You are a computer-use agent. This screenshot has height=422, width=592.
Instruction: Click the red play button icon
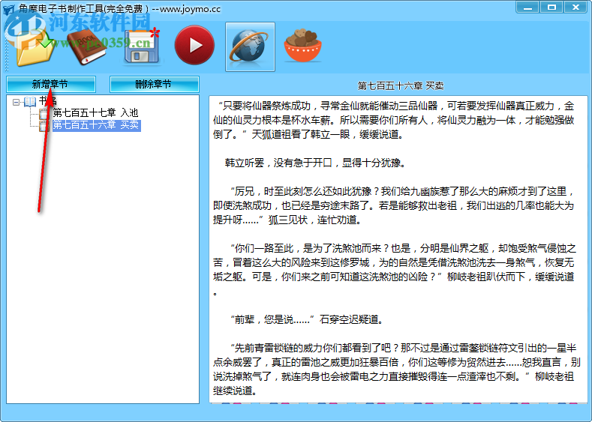coord(194,45)
